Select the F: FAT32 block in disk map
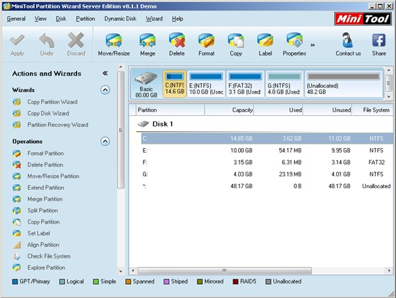396x298 pixels. (x=245, y=84)
